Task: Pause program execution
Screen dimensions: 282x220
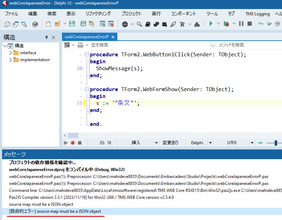Action: click(241, 24)
